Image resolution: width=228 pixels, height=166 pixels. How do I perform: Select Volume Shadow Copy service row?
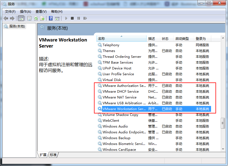(x=154, y=115)
